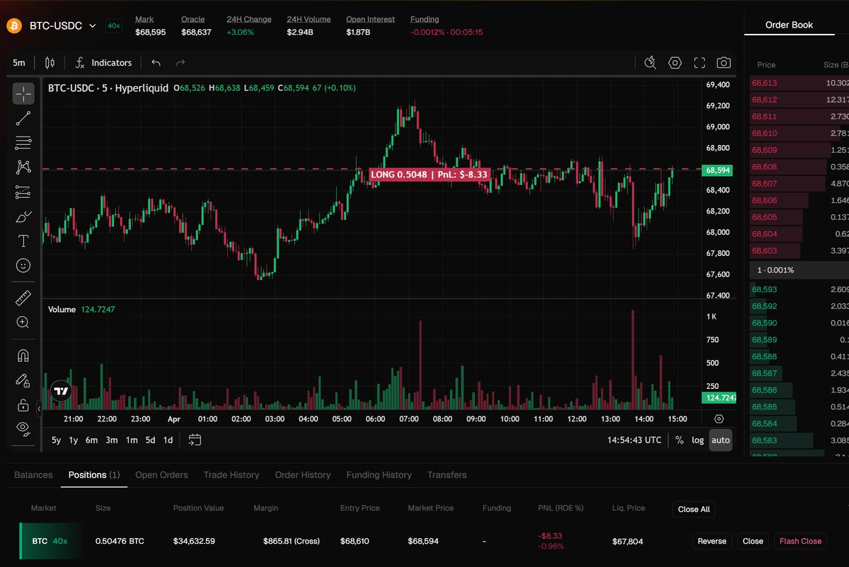
Task: Redo the last chart action
Action: tap(180, 63)
